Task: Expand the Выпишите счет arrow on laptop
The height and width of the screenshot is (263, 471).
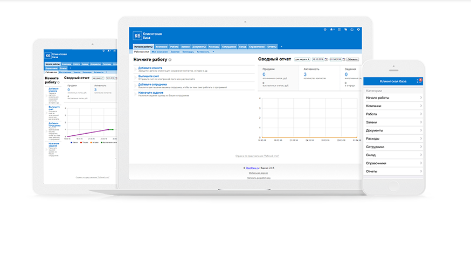Action: click(x=135, y=77)
